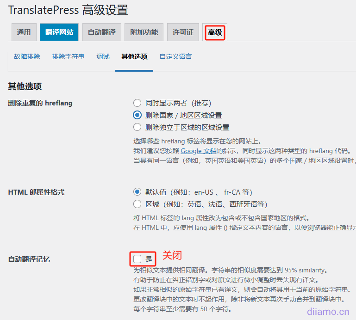This screenshot has height=320, width=356.
Task: Toggle the 自动翻译记忆 是 checkbox
Action: coord(137,259)
